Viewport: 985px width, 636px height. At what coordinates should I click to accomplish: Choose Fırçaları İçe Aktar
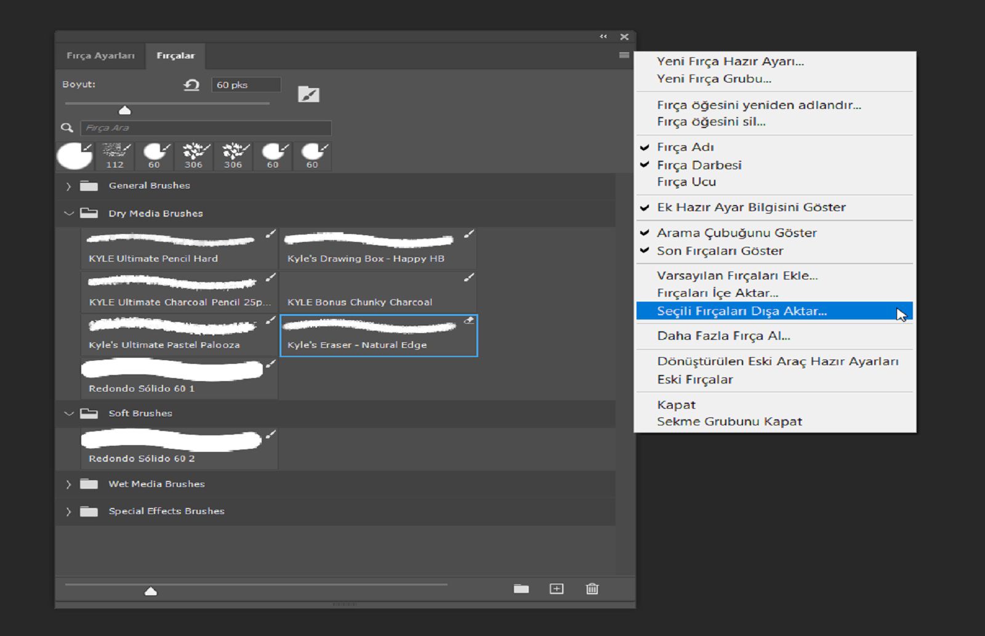tap(774, 293)
